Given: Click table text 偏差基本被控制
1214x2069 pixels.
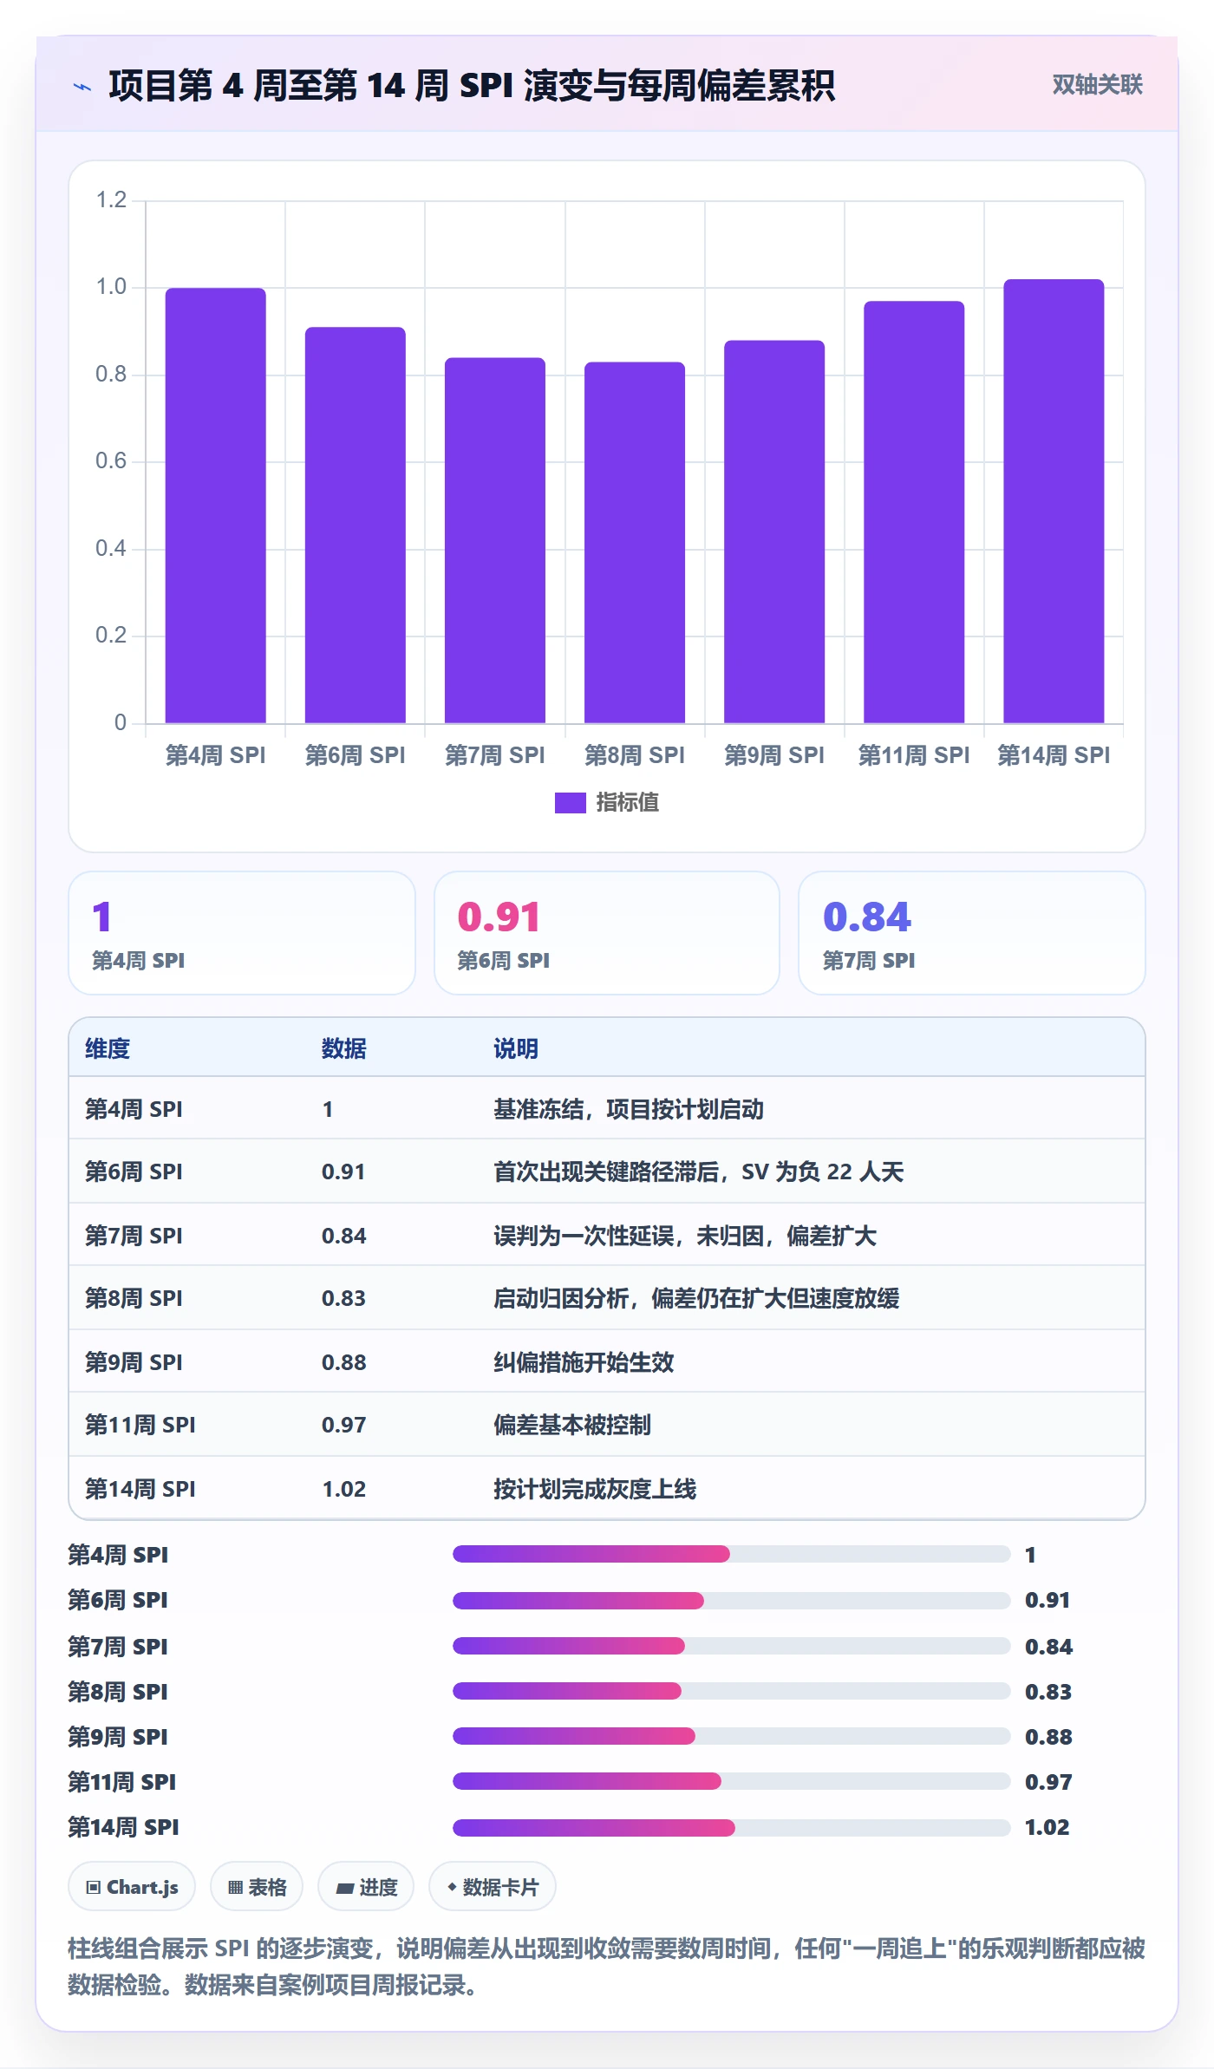Looking at the screenshot, I should tap(572, 1425).
